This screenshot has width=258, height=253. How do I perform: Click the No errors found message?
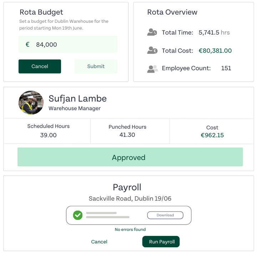click(130, 229)
